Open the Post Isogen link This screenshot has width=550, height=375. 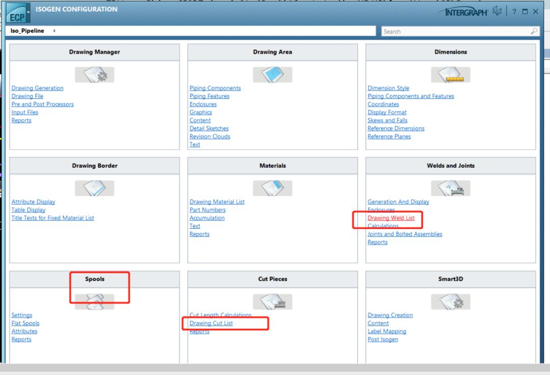click(x=383, y=339)
